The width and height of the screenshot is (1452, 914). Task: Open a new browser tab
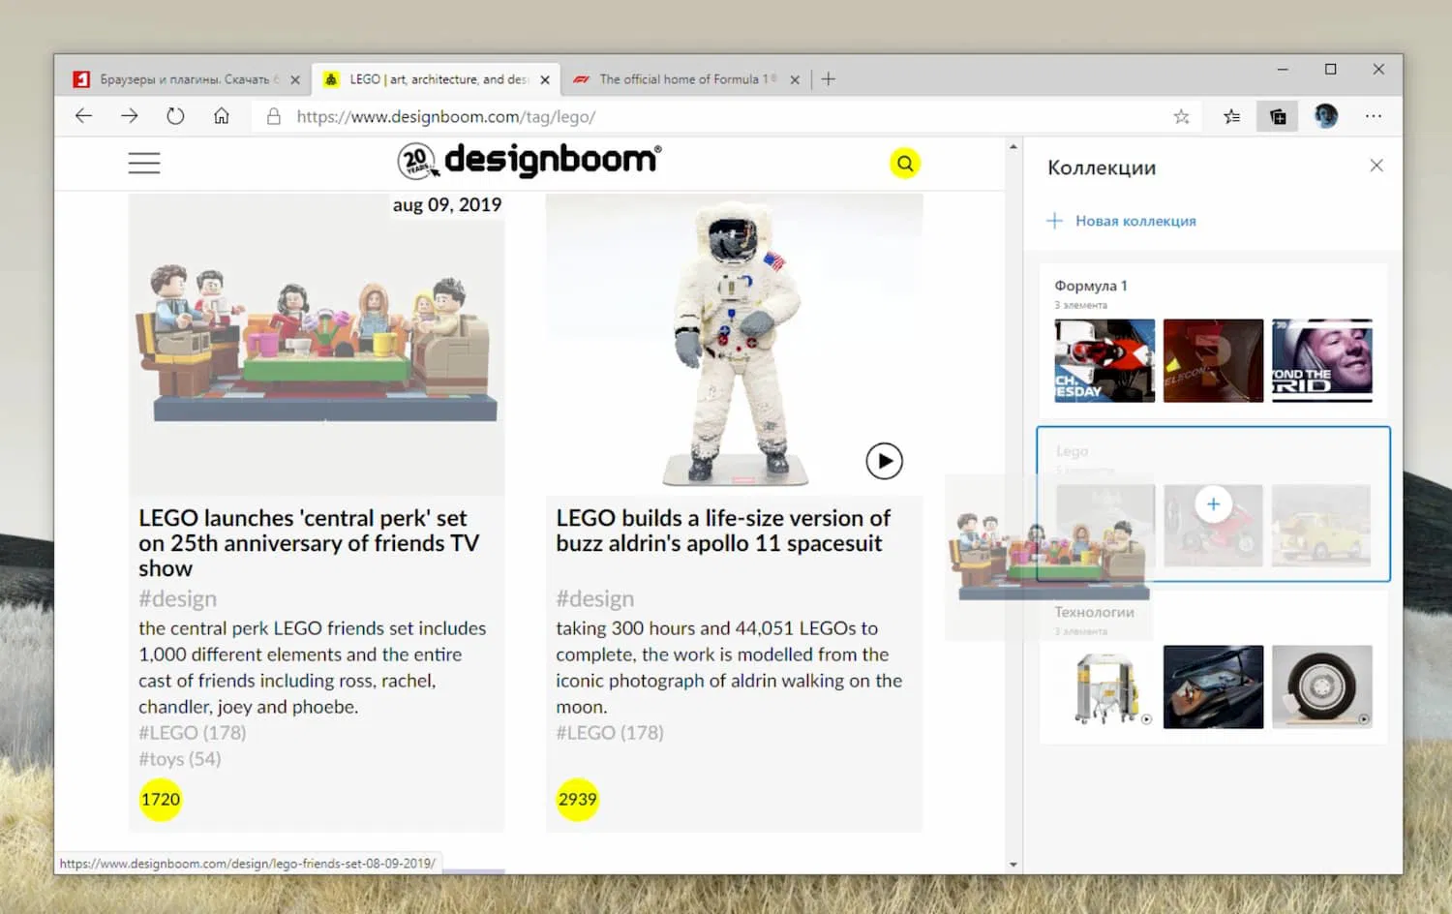(828, 78)
